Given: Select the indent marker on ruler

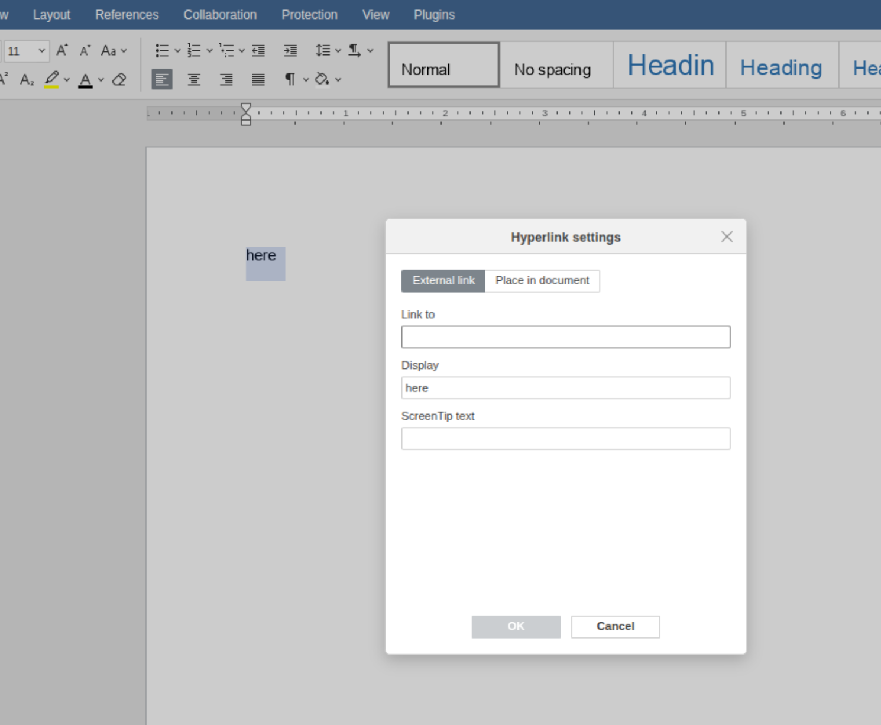Looking at the screenshot, I should coord(246,114).
